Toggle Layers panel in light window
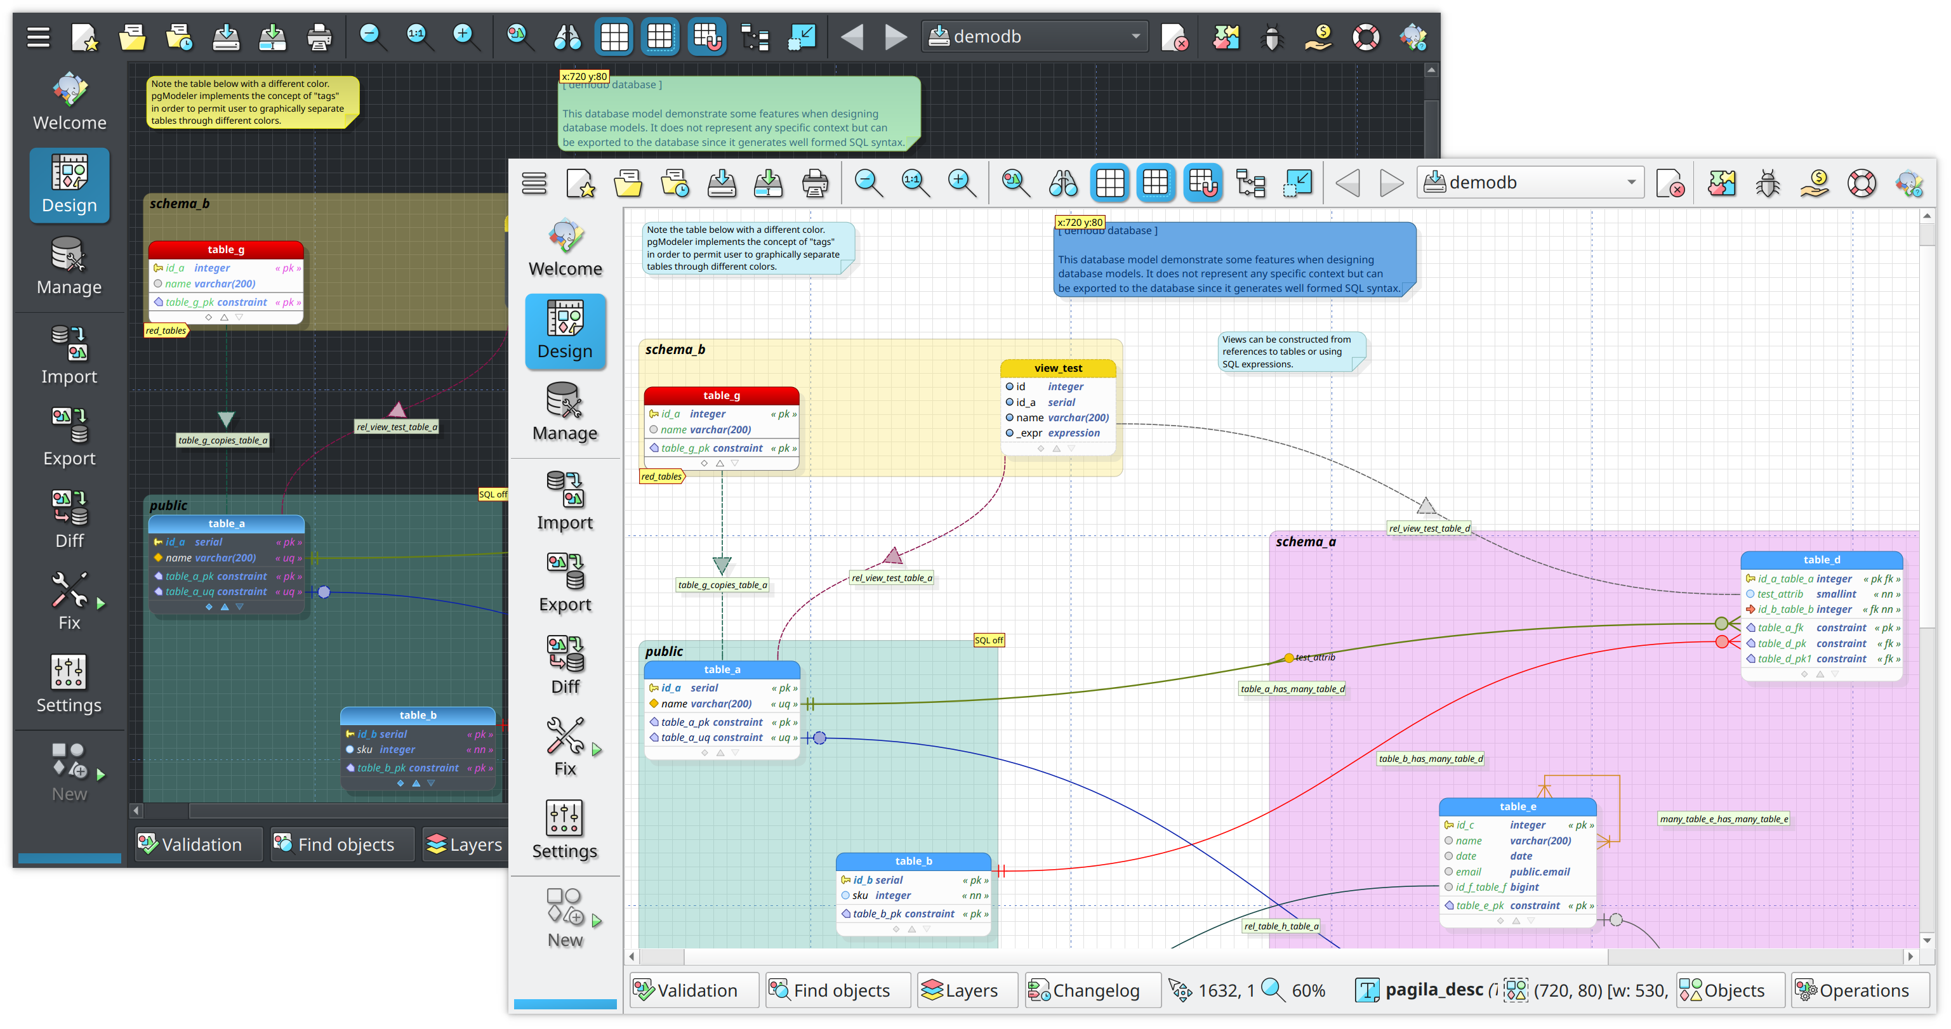This screenshot has width=1951, height=1029. tap(967, 990)
